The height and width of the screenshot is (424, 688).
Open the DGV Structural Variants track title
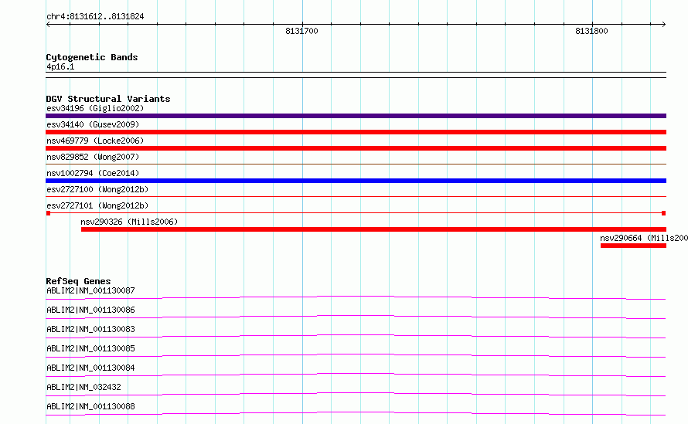108,99
